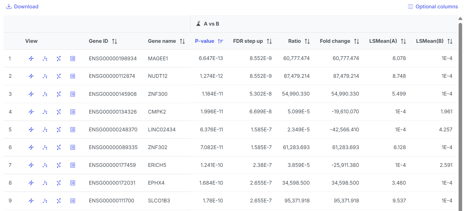Open the squiggle chromosome view icon for ZNF300
Viewport: 464px width, 211px height.
(31, 94)
